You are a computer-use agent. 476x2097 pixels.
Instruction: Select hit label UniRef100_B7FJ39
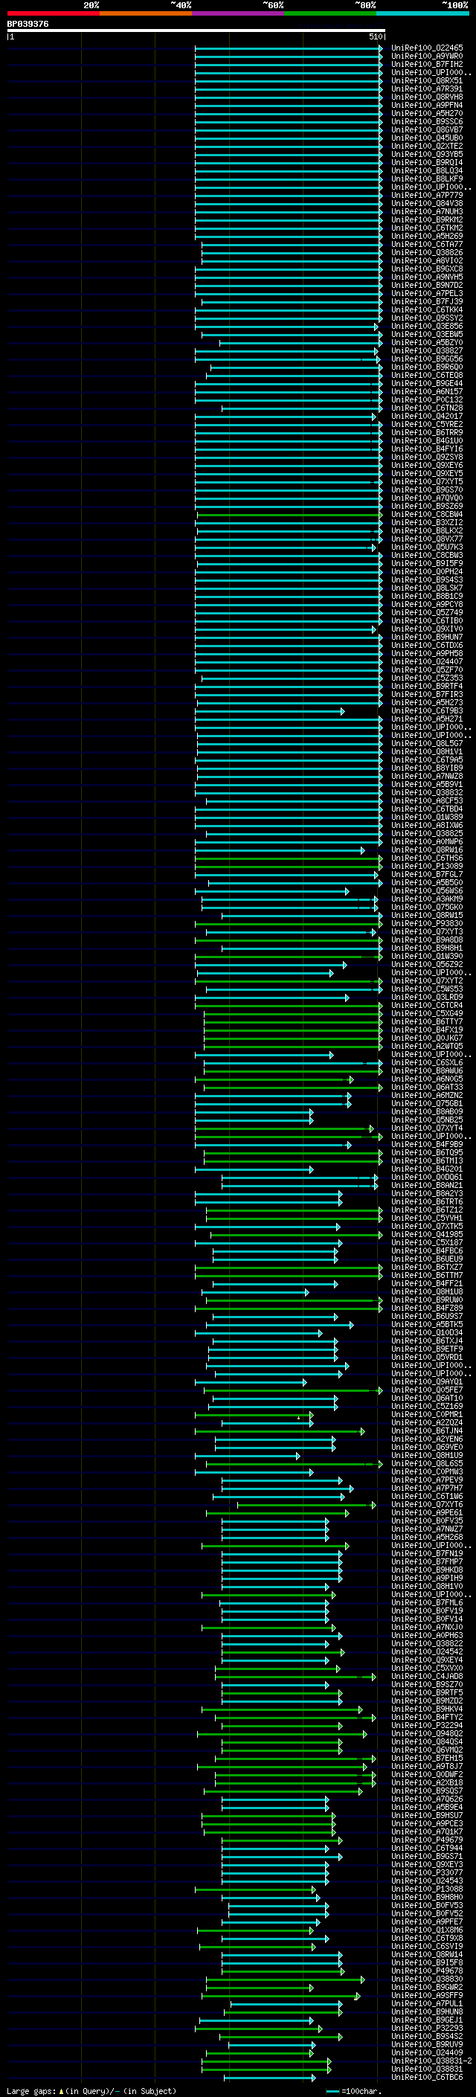(427, 301)
